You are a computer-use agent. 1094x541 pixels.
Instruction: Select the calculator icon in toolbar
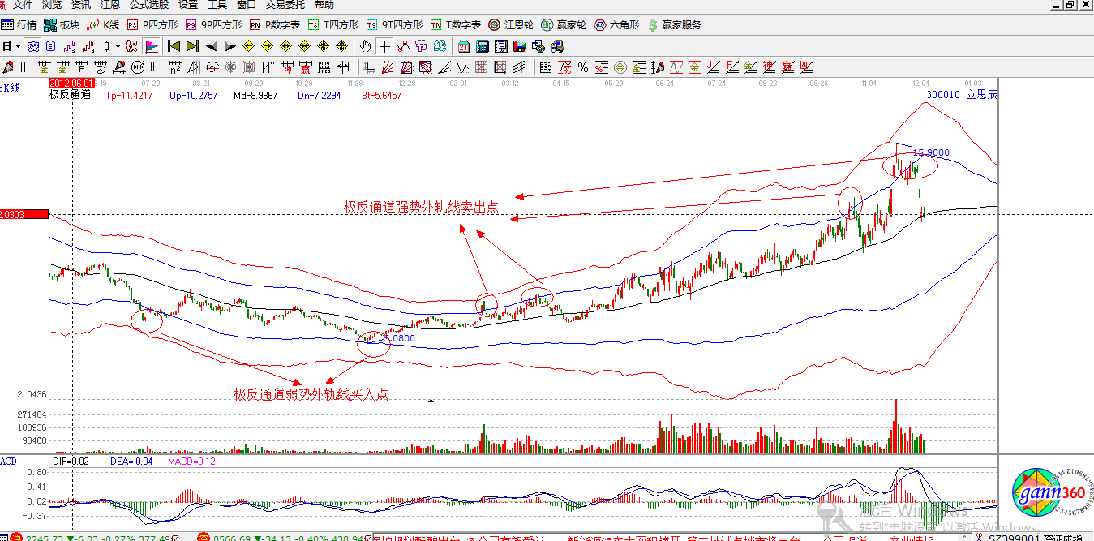482,45
